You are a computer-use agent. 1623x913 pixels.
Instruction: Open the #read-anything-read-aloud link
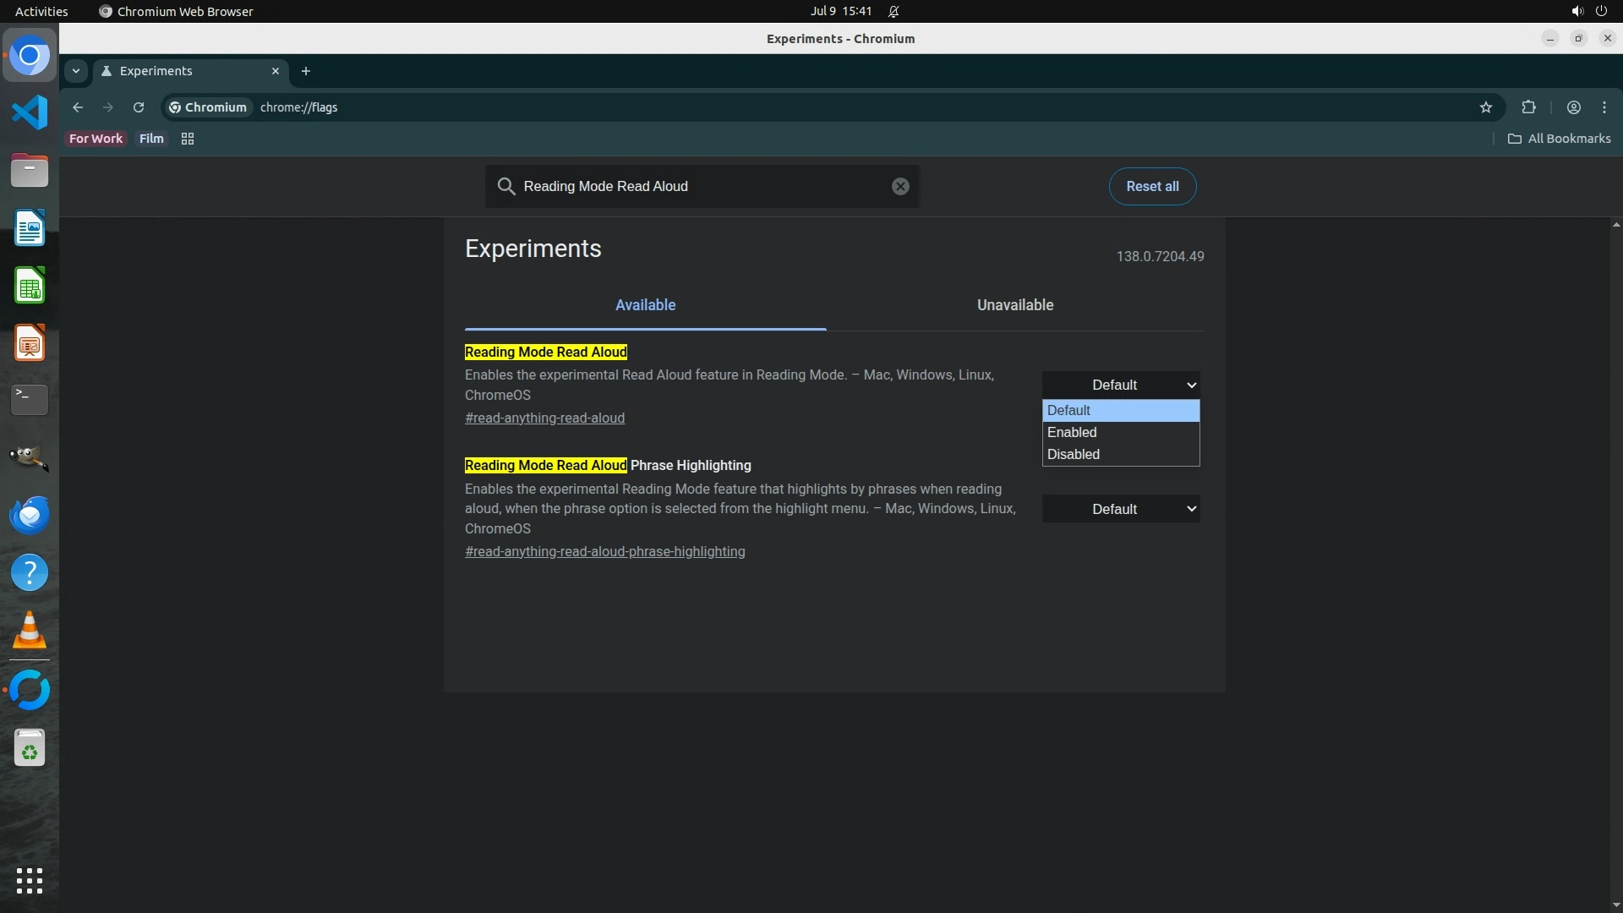click(544, 418)
